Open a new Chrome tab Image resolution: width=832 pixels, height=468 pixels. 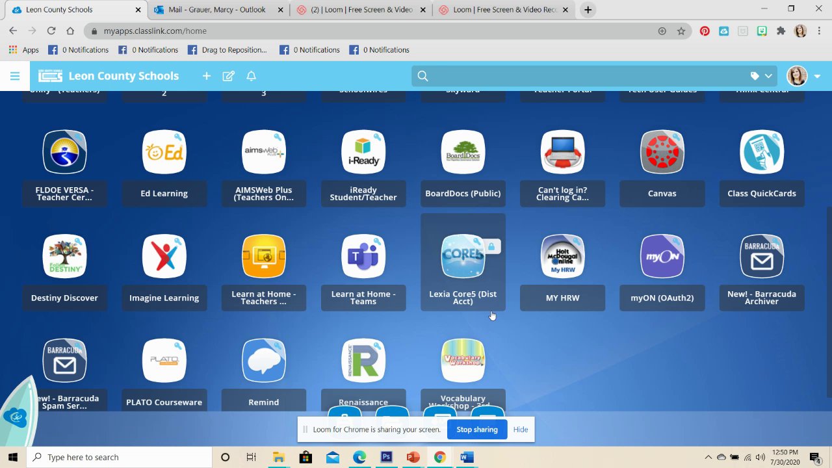[588, 10]
